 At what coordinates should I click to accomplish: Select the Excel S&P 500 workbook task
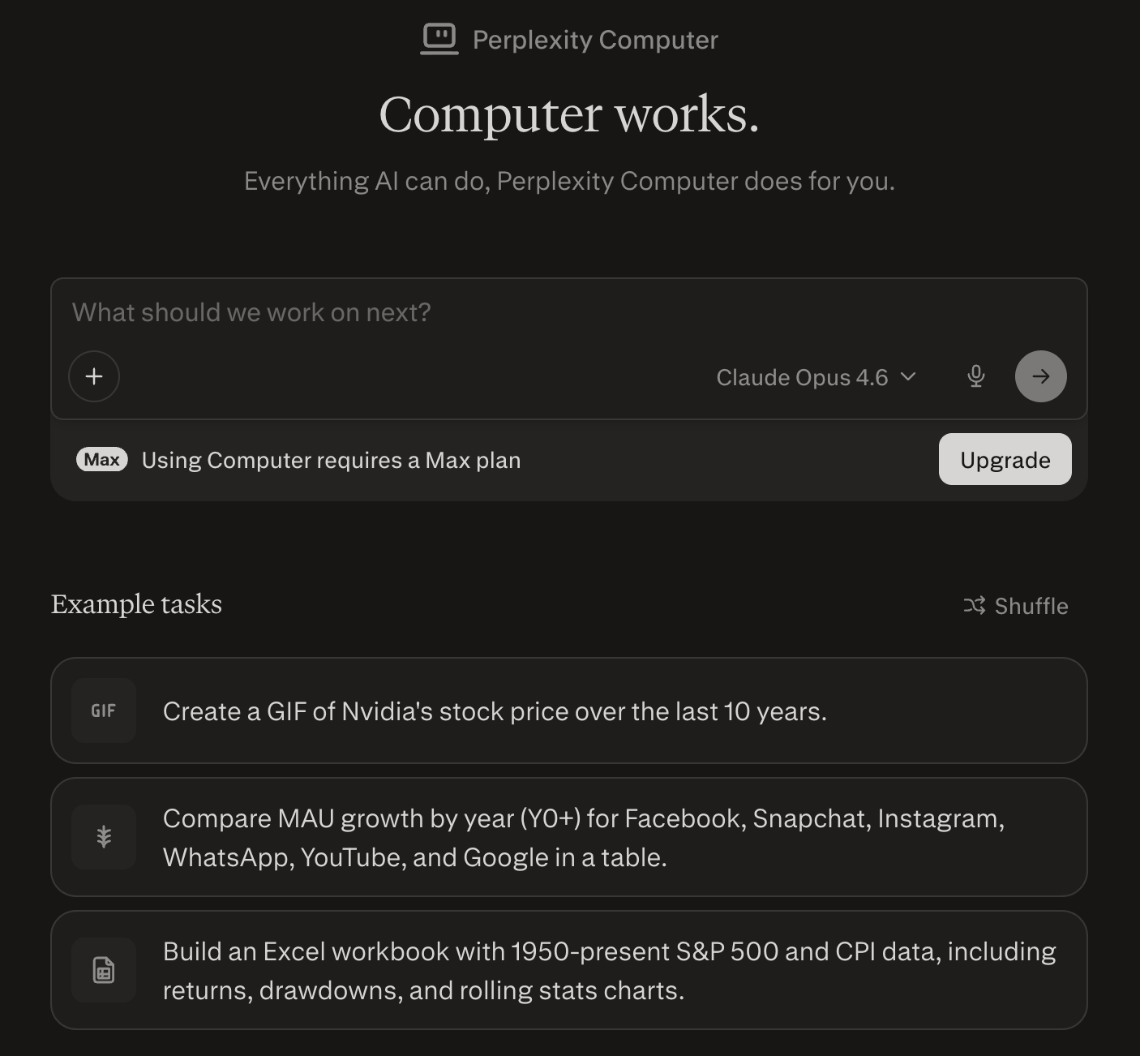[608, 971]
